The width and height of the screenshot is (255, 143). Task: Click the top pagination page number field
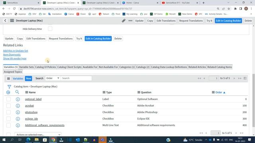point(214,78)
